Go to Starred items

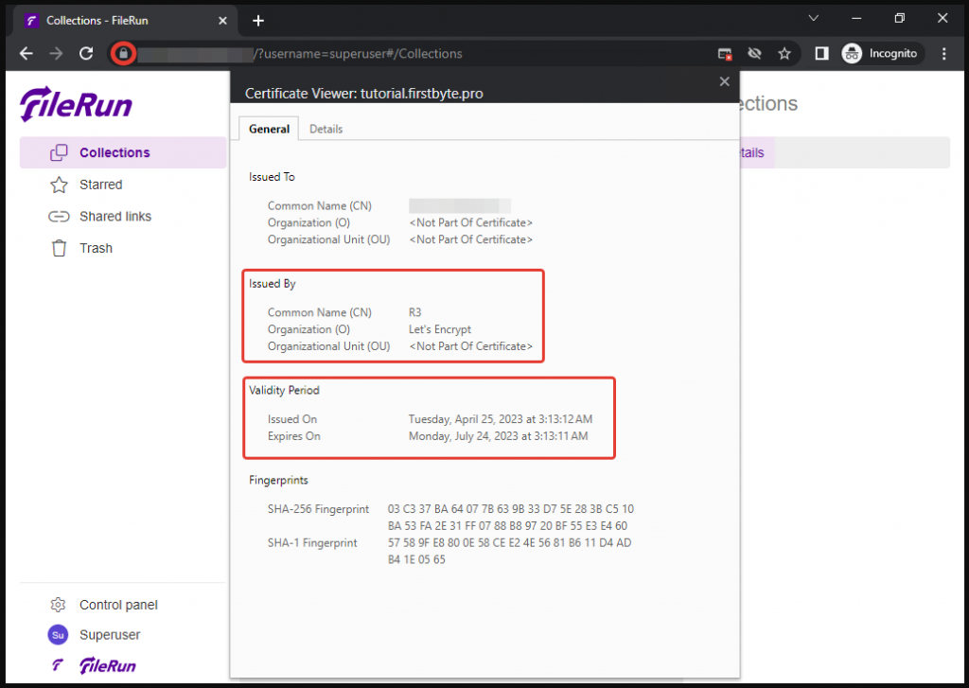100,185
